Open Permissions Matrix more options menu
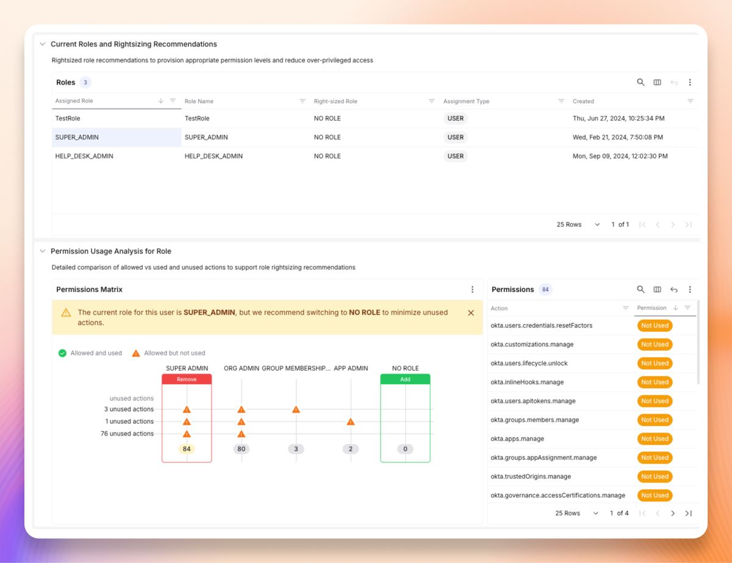 click(x=472, y=289)
